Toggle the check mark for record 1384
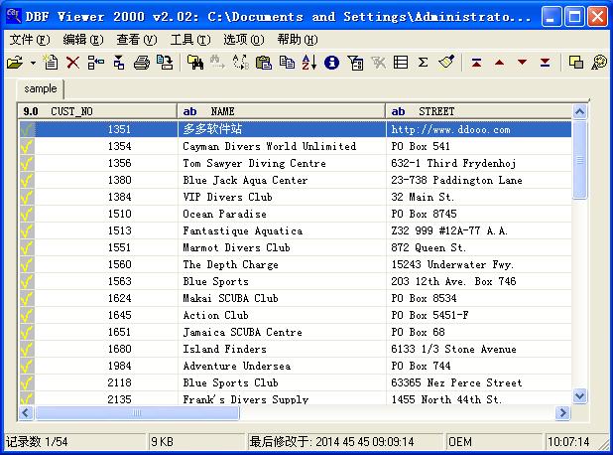The image size is (613, 455). tap(27, 197)
